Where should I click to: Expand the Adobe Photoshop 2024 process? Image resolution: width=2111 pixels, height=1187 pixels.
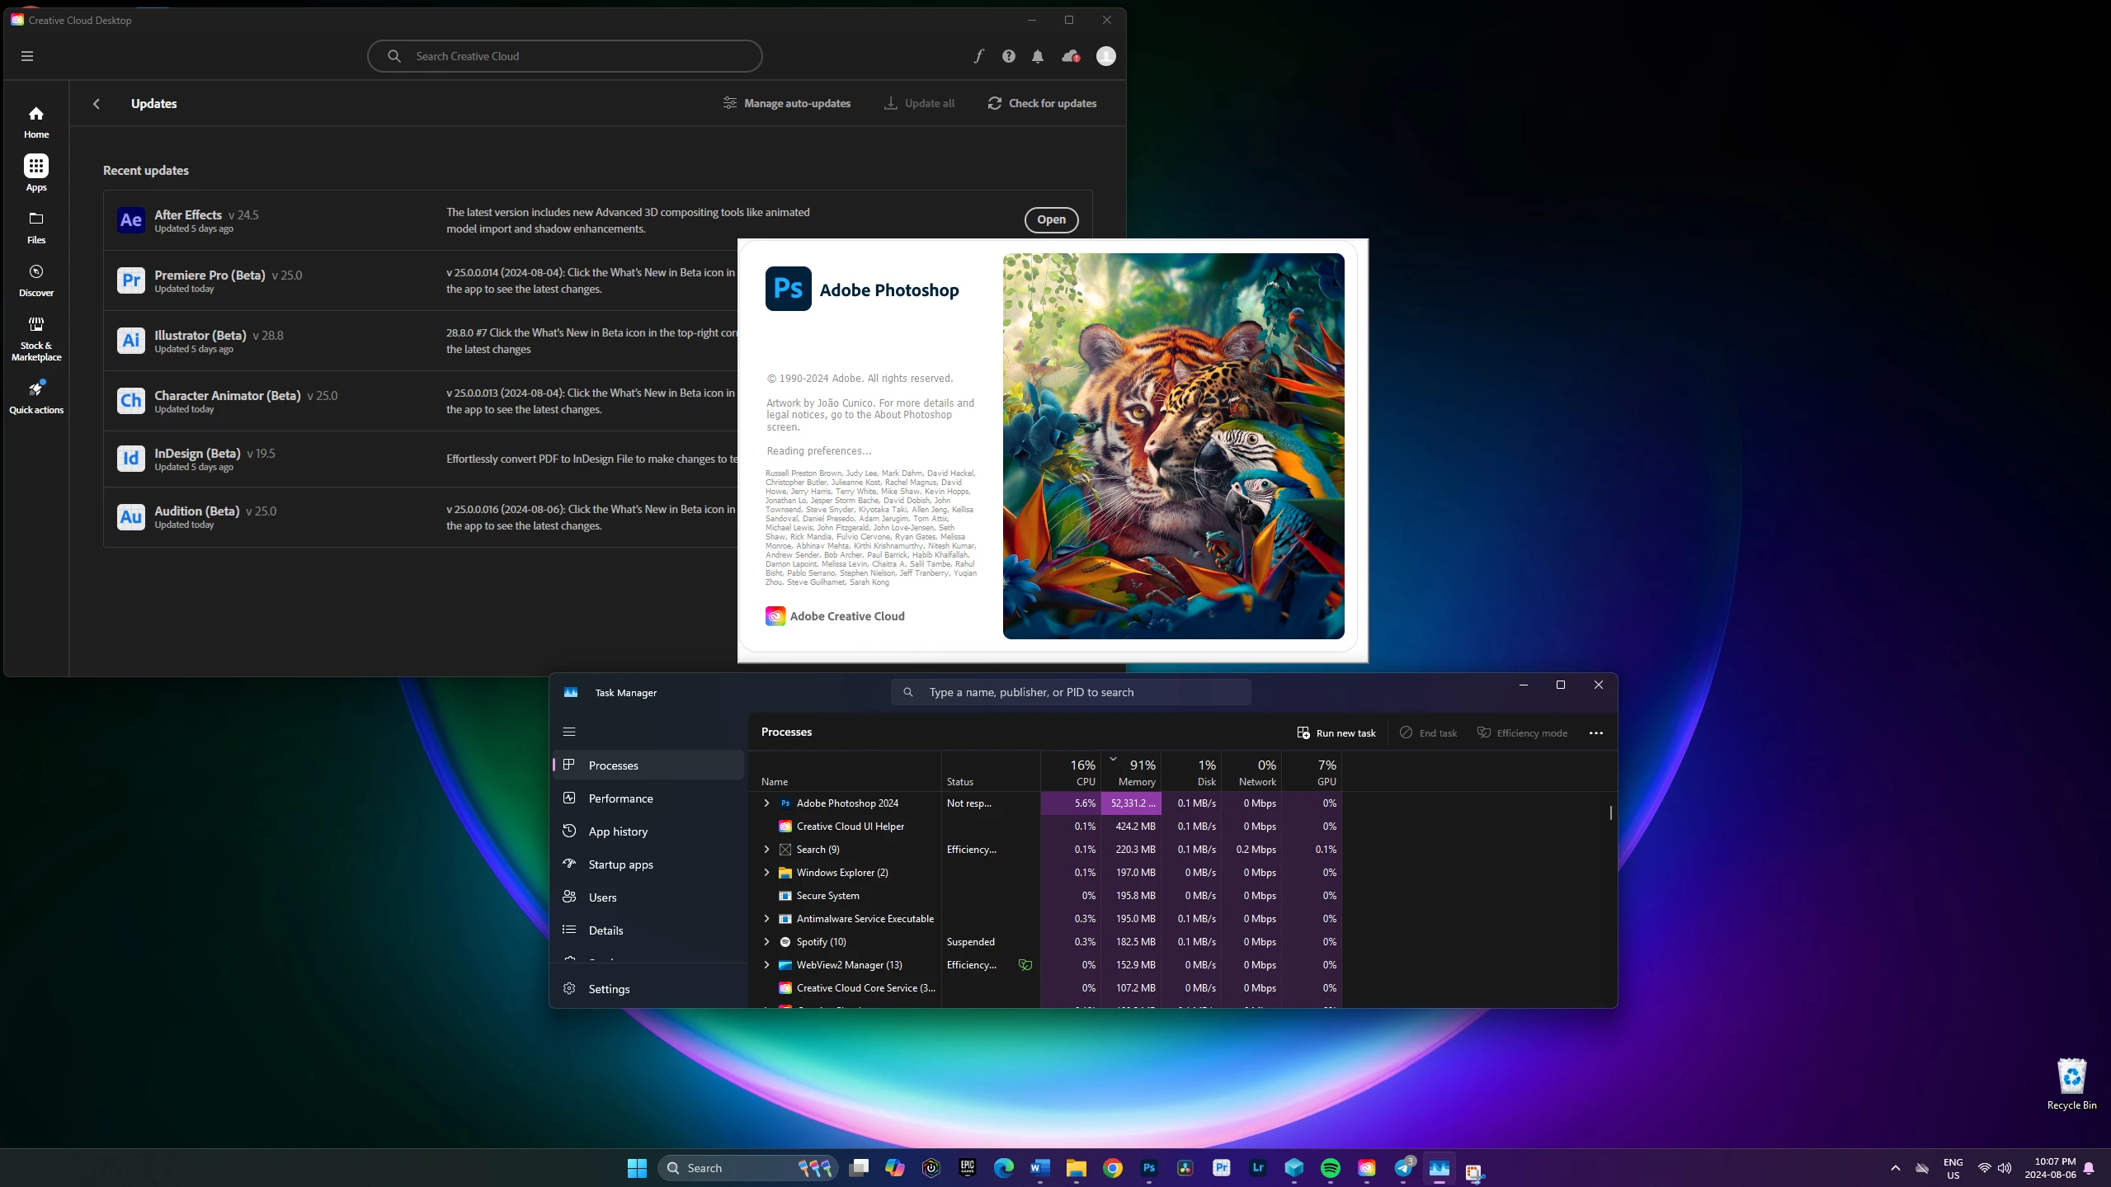(766, 803)
